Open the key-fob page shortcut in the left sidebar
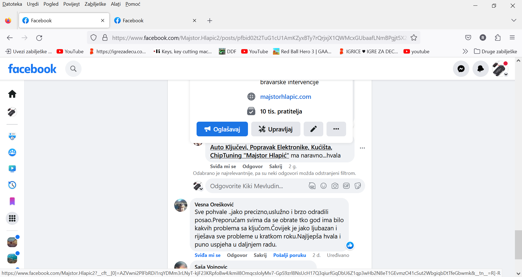Viewport: 522px width, 277px height. (12, 112)
